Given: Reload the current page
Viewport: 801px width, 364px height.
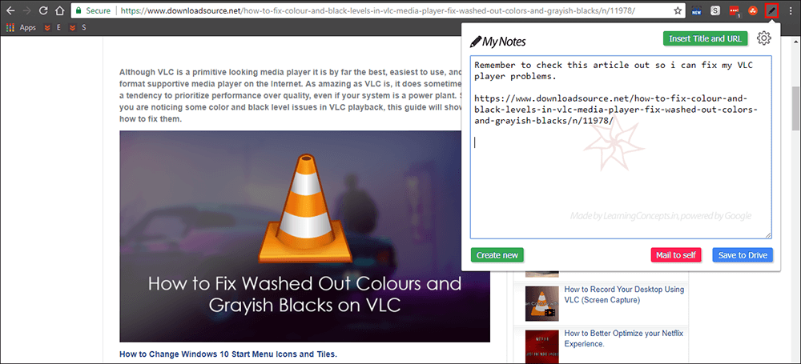Looking at the screenshot, I should 43,10.
